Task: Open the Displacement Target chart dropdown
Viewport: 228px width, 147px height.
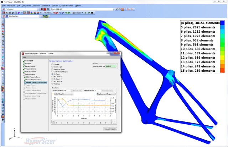Action: click(x=106, y=94)
